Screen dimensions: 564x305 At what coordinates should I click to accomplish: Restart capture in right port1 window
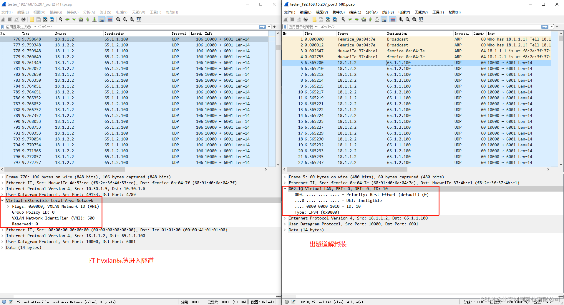coord(299,19)
